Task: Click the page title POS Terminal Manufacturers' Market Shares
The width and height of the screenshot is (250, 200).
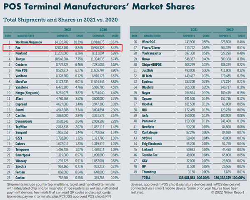Action: [99, 7]
